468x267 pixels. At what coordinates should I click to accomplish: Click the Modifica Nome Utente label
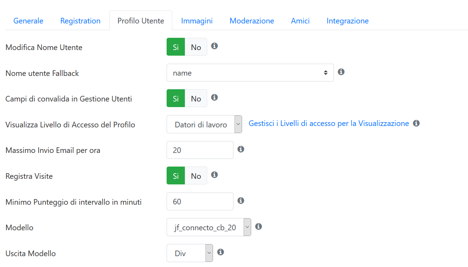pyautogui.click(x=44, y=47)
